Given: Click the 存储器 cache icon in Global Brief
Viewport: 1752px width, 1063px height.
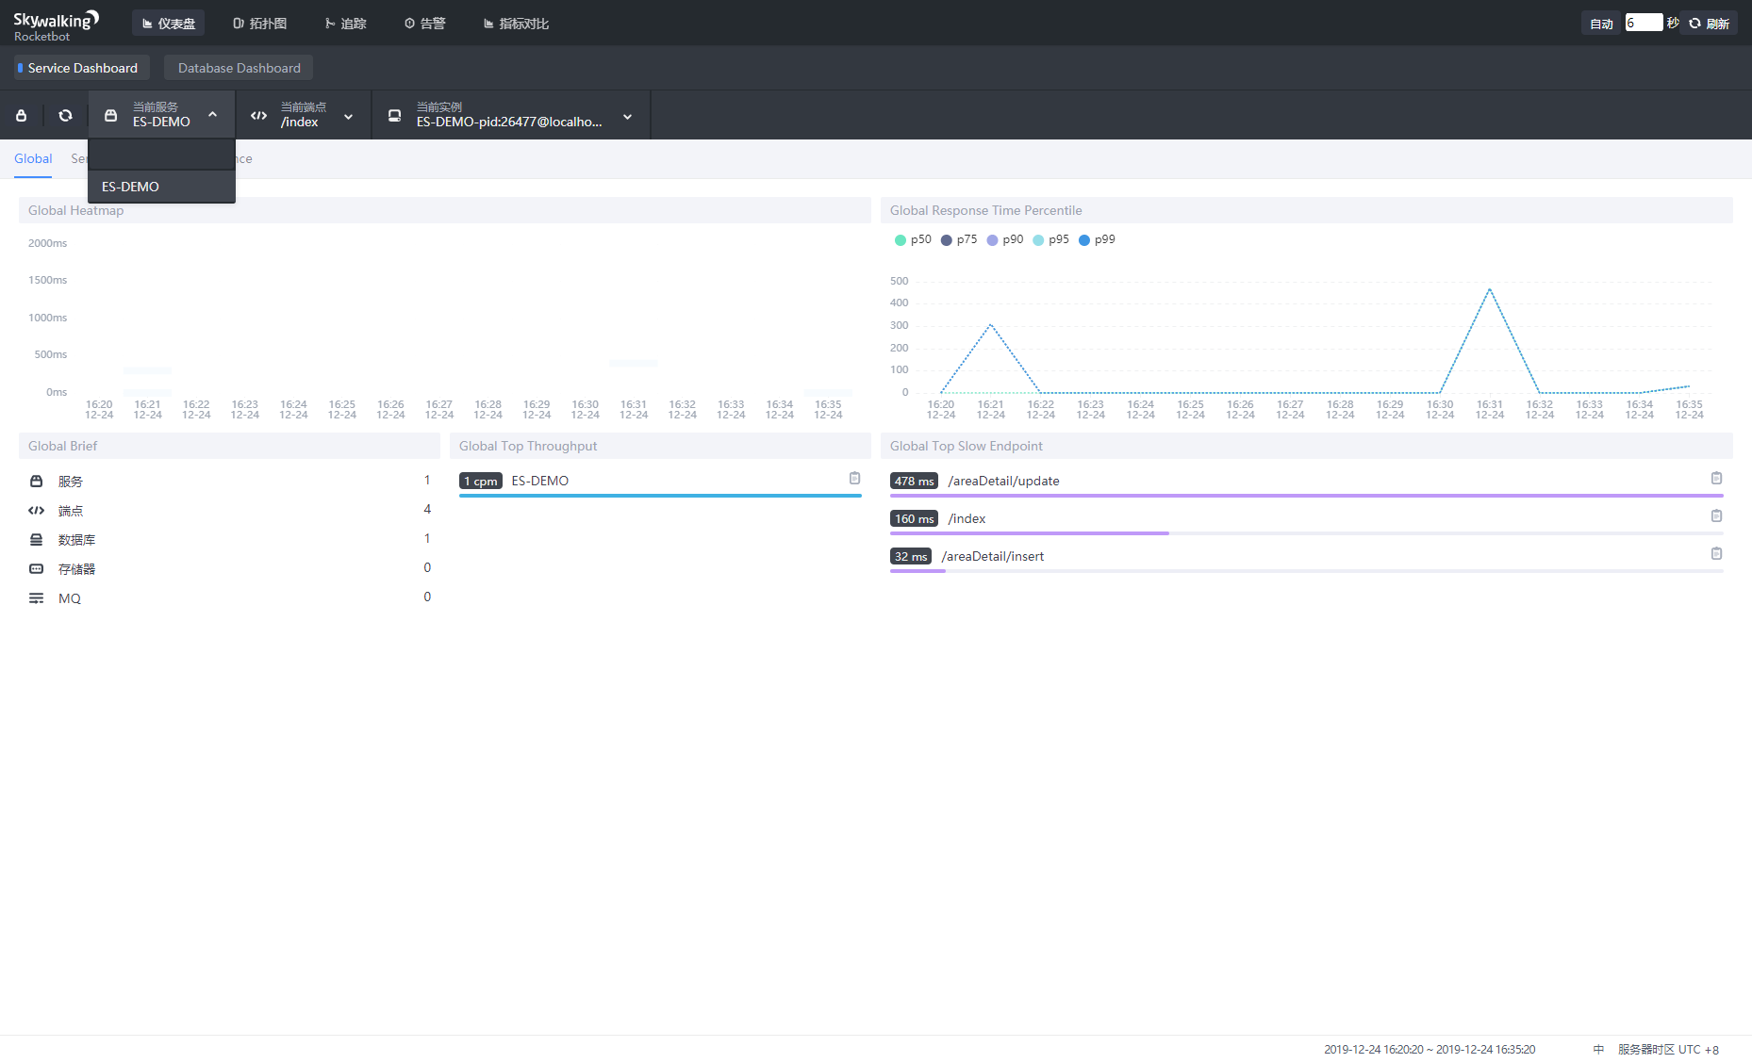Looking at the screenshot, I should point(36,569).
